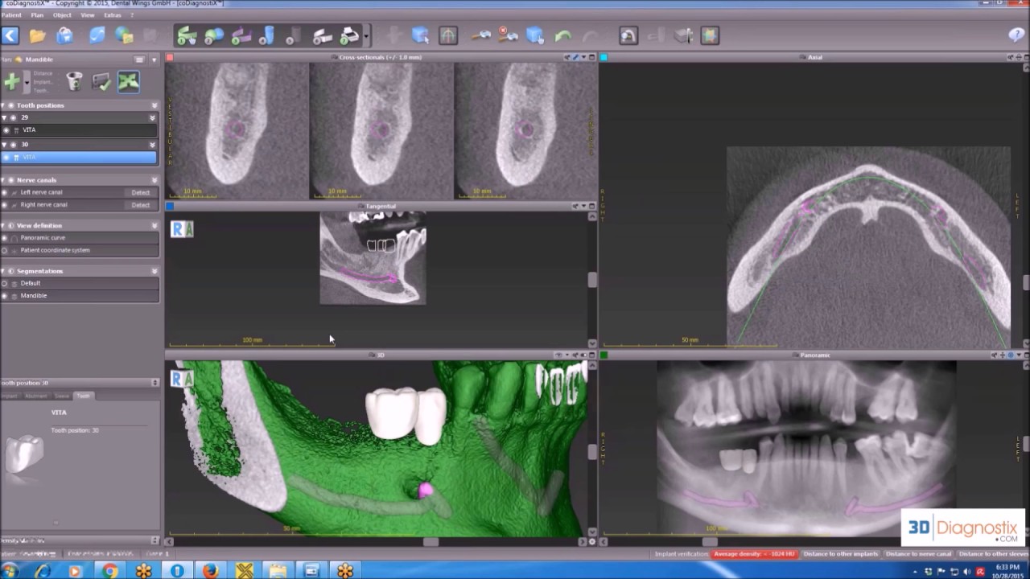The width and height of the screenshot is (1030, 579).
Task: Open help via question mark bubble
Action: pyautogui.click(x=1016, y=35)
